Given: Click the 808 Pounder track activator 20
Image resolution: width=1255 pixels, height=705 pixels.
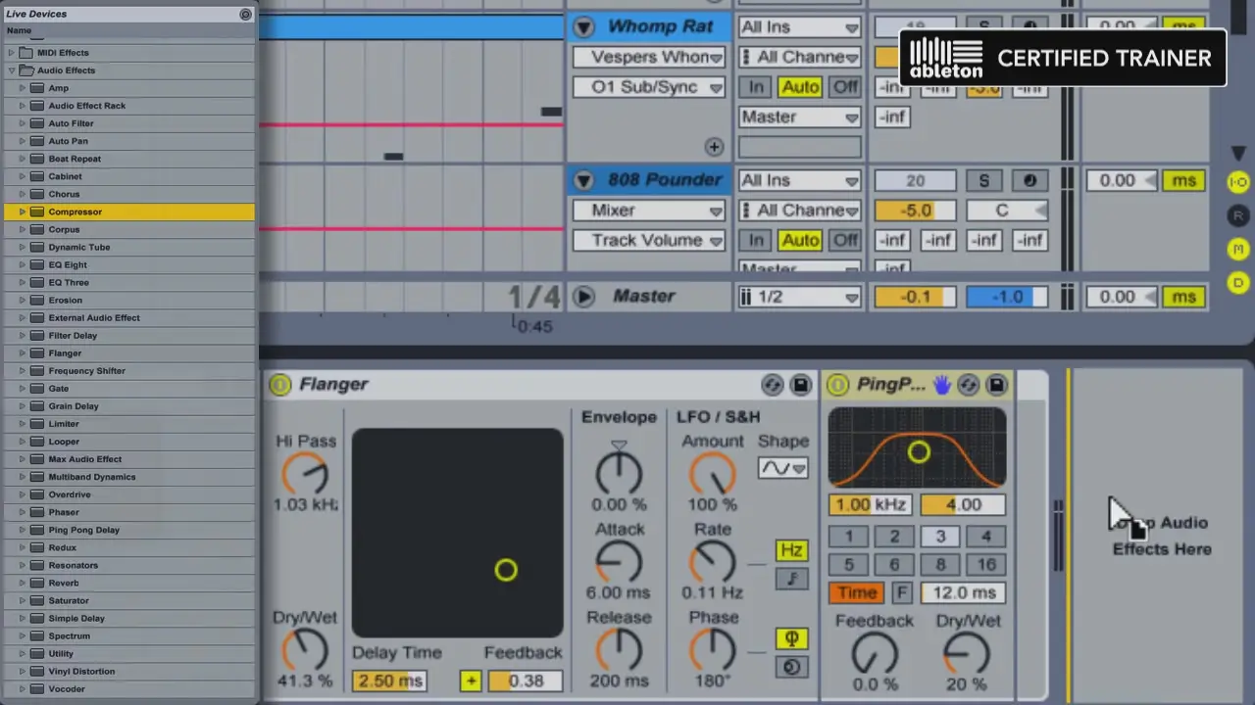Looking at the screenshot, I should point(915,180).
